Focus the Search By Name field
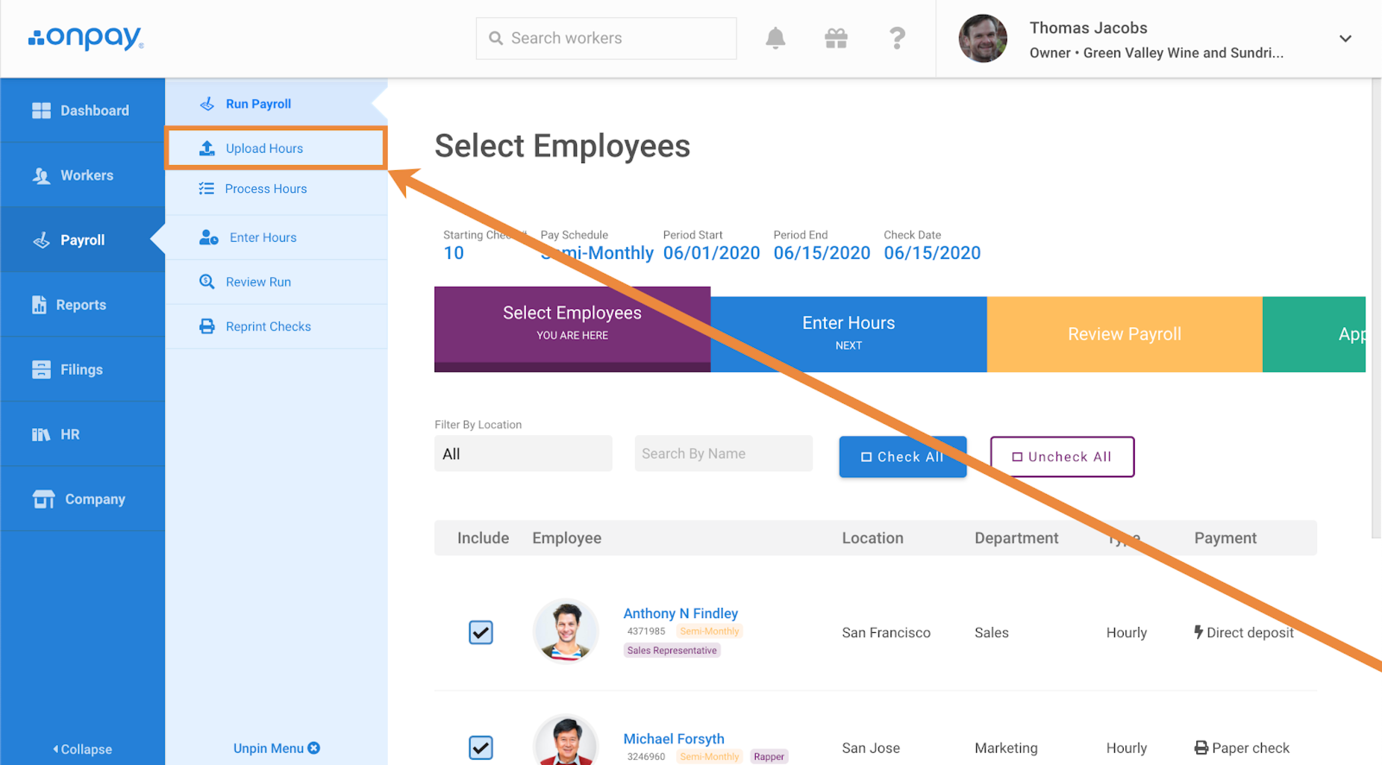This screenshot has width=1382, height=765. [723, 453]
